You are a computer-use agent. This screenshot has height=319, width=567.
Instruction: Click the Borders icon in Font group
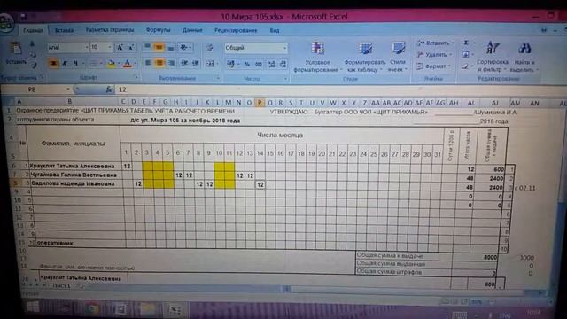(x=93, y=64)
